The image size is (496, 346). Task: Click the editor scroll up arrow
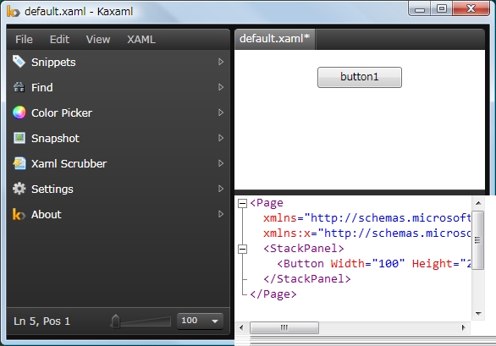point(478,203)
